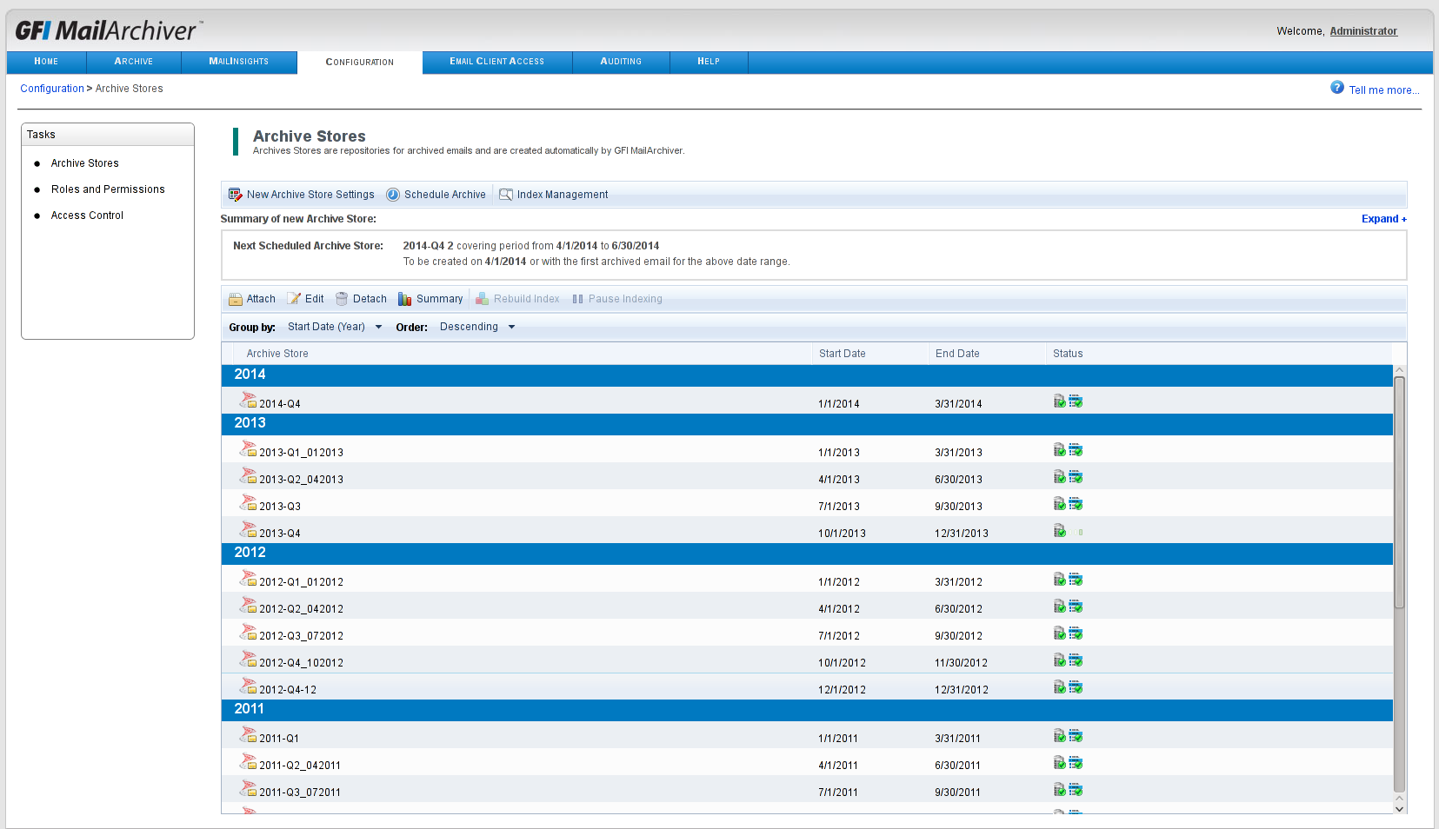Image resolution: width=1439 pixels, height=829 pixels.
Task: Click the Pause Indexing icon
Action: point(577,299)
